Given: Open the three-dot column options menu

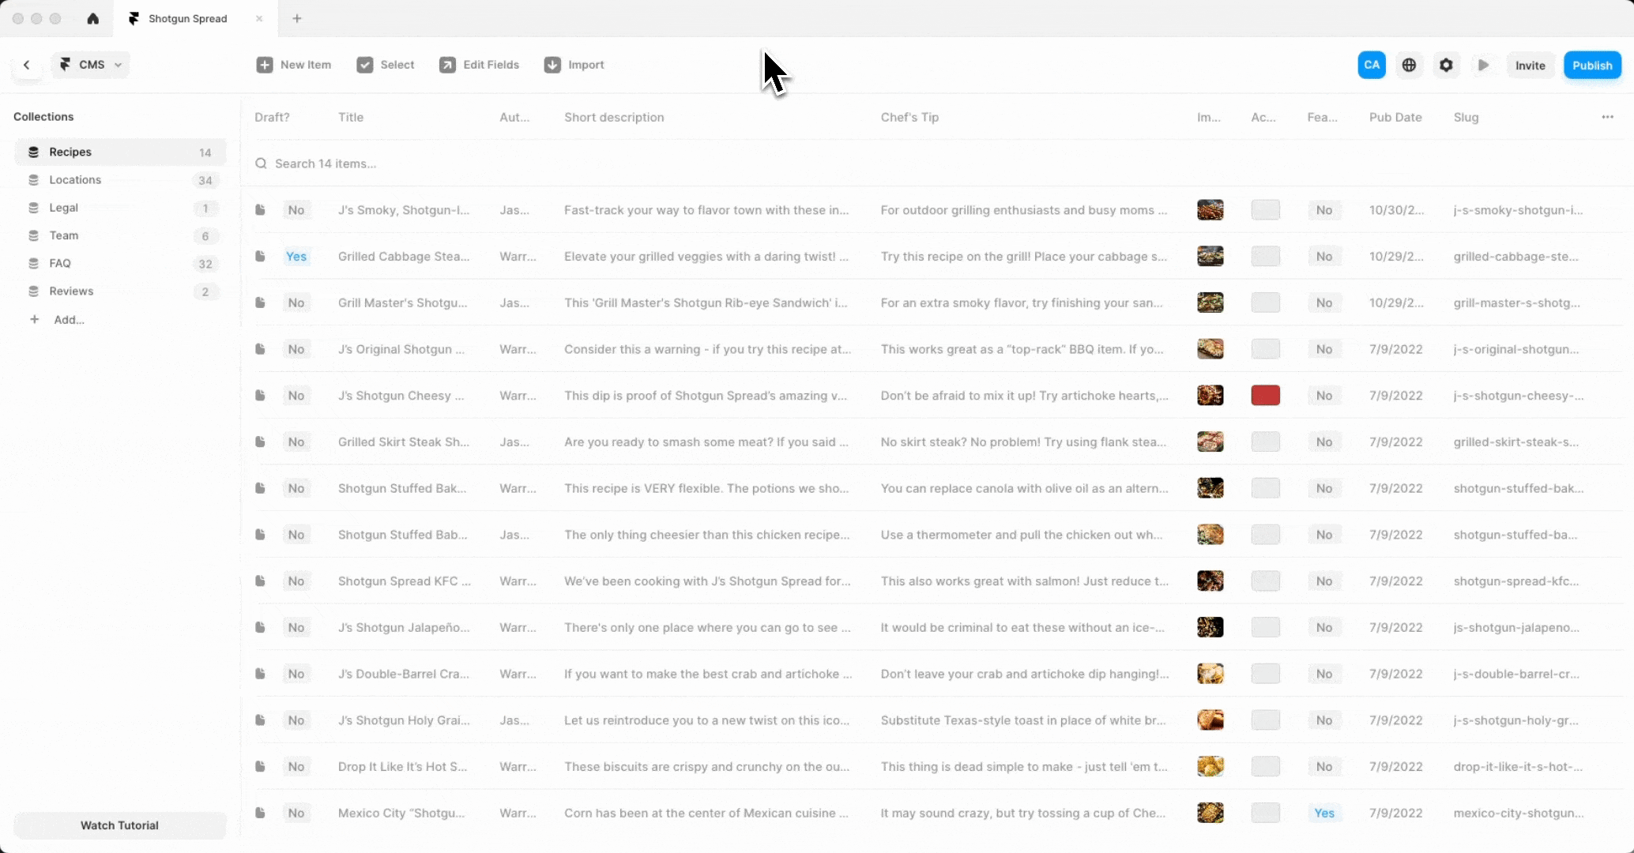Looking at the screenshot, I should tap(1607, 117).
